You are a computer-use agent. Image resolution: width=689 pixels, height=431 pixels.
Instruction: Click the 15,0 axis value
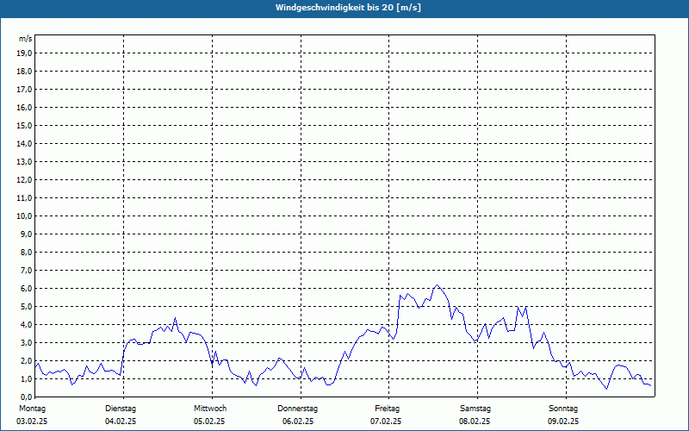tap(25, 125)
